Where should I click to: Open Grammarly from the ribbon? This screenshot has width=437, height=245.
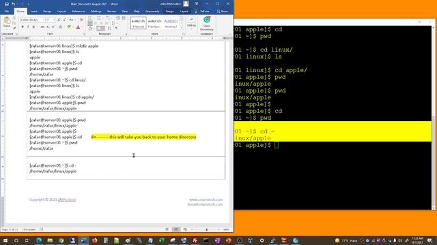point(206,23)
